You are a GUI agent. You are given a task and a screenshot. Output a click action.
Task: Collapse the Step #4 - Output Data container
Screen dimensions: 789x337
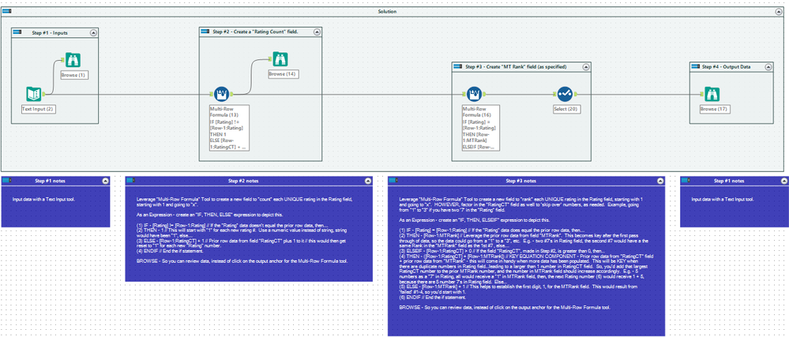click(x=768, y=66)
